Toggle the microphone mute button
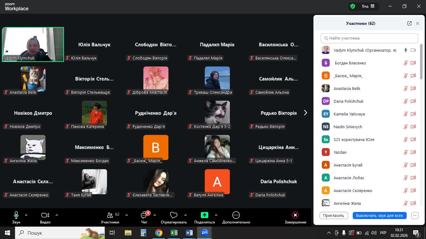 pyautogui.click(x=16, y=215)
